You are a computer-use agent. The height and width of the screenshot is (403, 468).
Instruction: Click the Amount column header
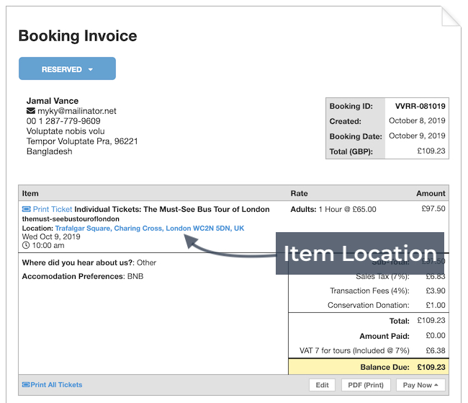click(x=431, y=193)
